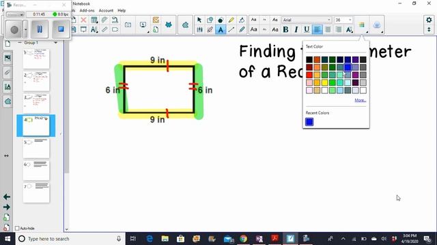This screenshot has height=245, width=437.
Task: Open page 4 thumbnail menu arrow
Action: [x=46, y=119]
